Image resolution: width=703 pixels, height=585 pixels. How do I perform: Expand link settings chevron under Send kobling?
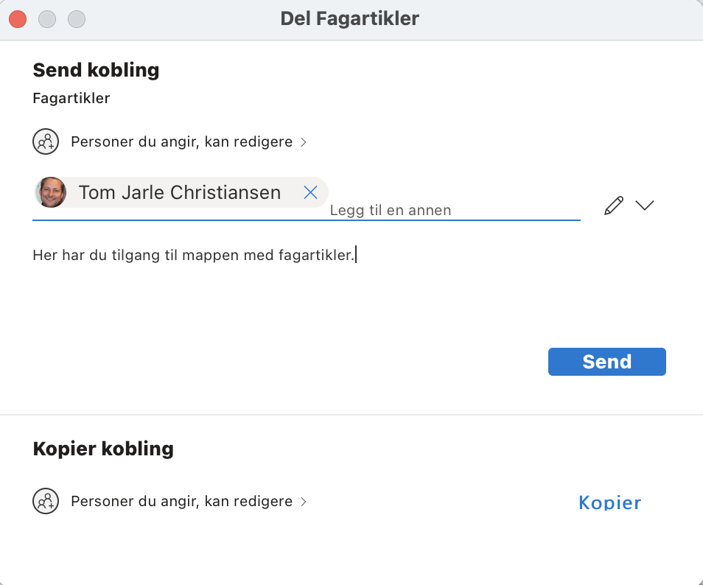(x=304, y=142)
